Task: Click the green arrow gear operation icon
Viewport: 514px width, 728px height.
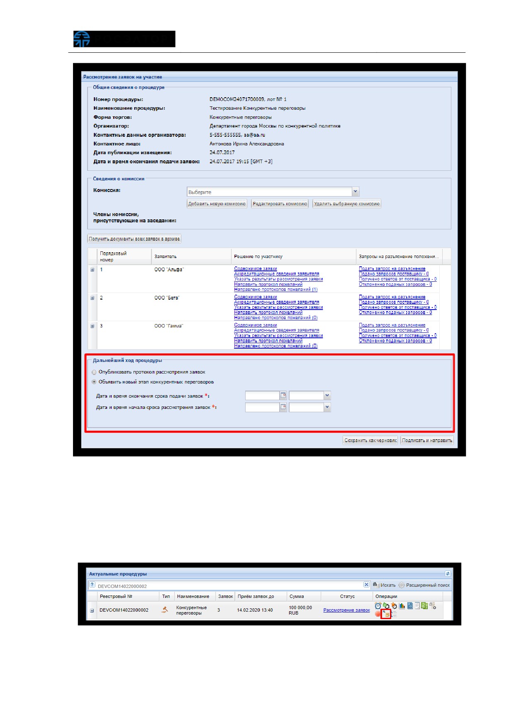Action: click(386, 606)
